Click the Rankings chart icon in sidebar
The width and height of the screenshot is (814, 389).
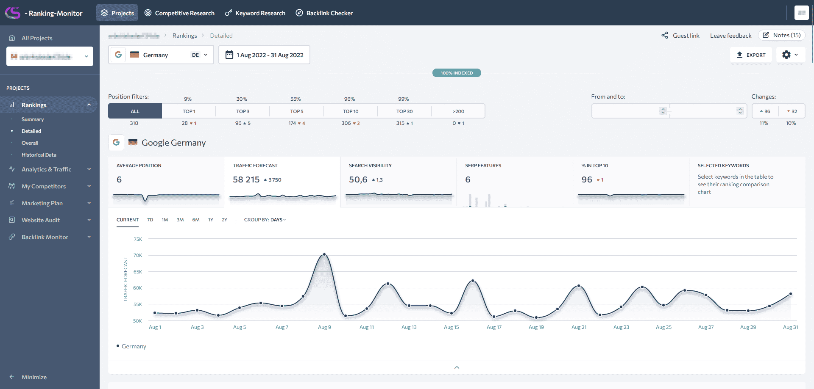[12, 105]
